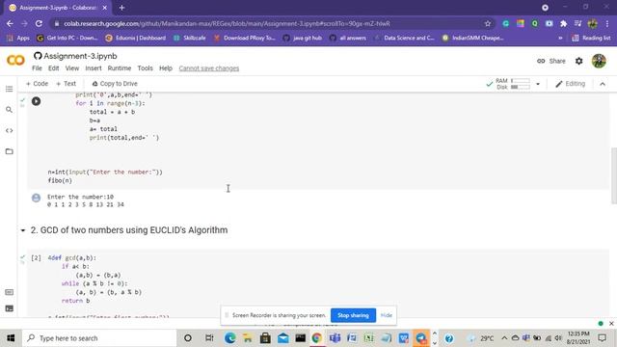Image resolution: width=617 pixels, height=347 pixels.
Task: Open the Files folder sidebar icon
Action: (9, 151)
